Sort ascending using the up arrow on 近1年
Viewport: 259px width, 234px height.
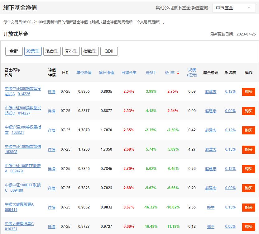(178, 71)
